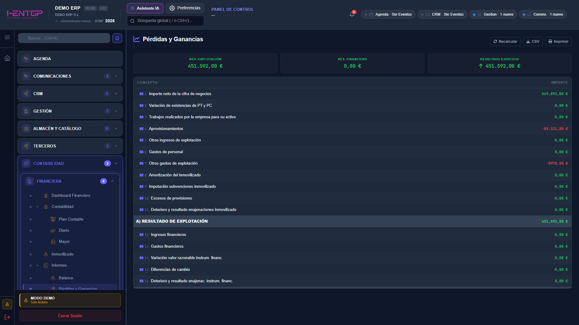Click the Res. Explotación summary card
This screenshot has width=579, height=325.
pos(205,63)
